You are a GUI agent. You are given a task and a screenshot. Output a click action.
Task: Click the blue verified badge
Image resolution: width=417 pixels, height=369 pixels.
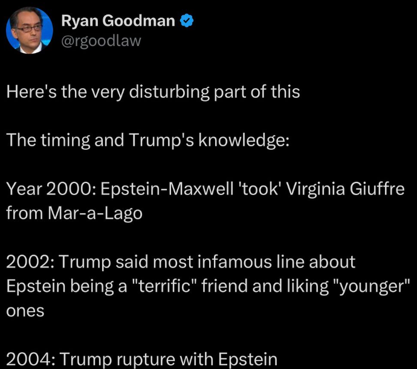point(187,21)
